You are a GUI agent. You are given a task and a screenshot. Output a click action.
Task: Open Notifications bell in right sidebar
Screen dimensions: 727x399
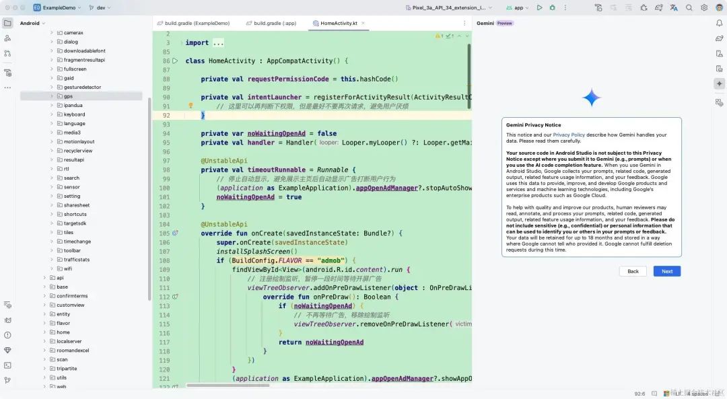[x=719, y=23]
